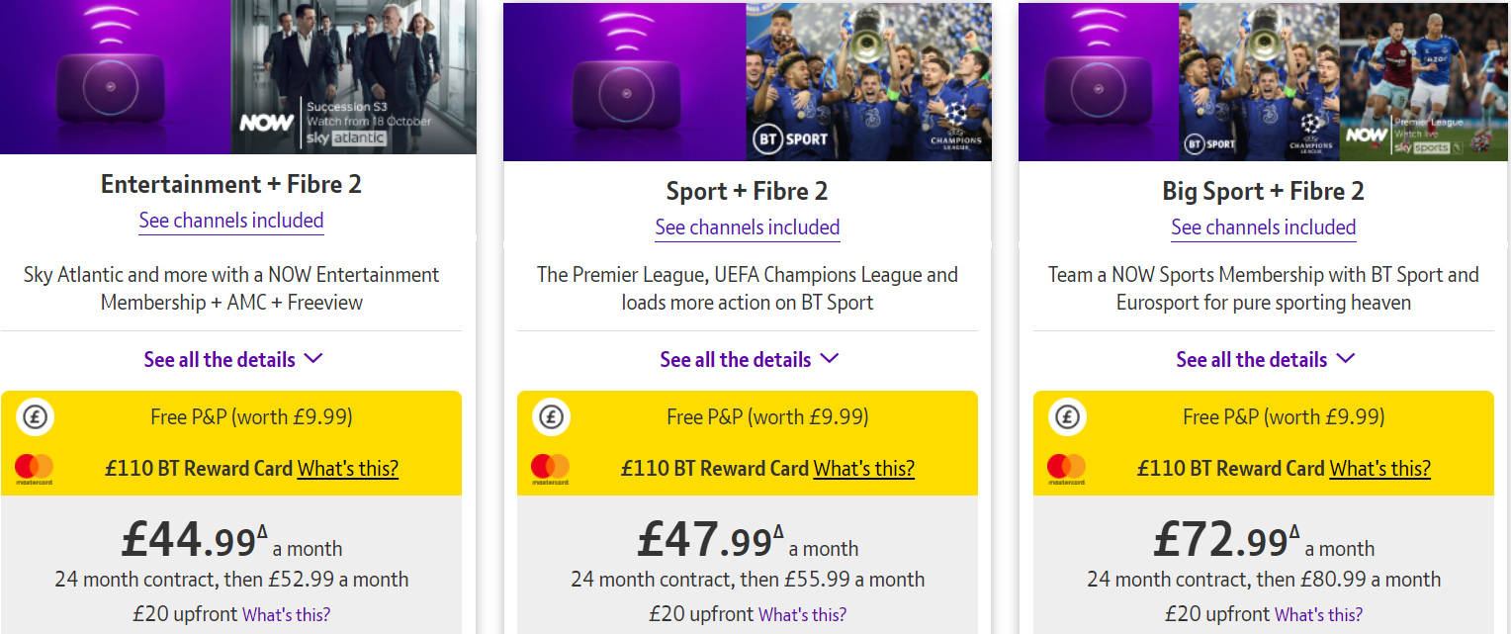
Task: Click the pound icon in Entertainment card
Action: pos(36,417)
